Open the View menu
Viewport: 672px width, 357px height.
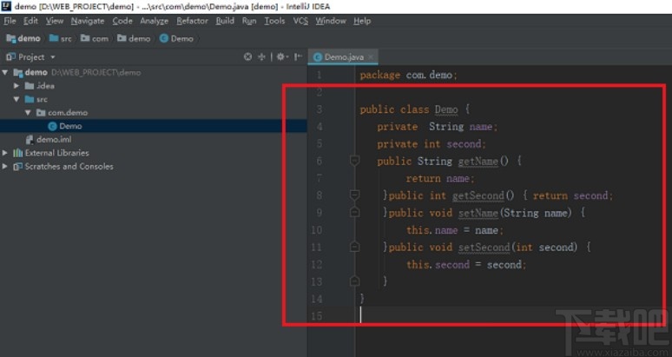pyautogui.click(x=55, y=21)
